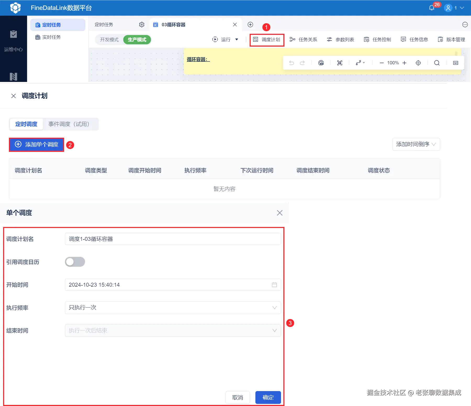
Task: Open 任务信息 from the toolbar
Action: [x=414, y=40]
